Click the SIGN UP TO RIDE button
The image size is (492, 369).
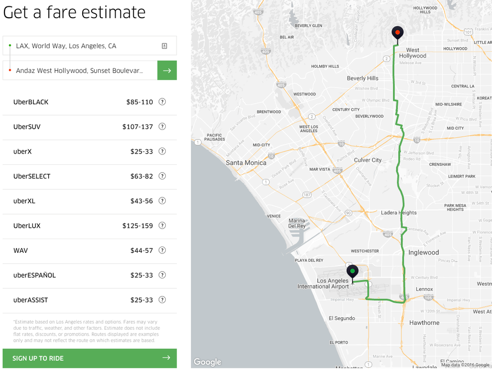(90, 358)
